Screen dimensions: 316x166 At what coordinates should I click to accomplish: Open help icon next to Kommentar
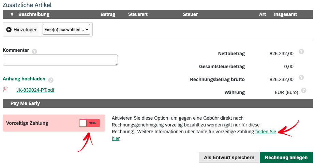pyautogui.click(x=34, y=51)
